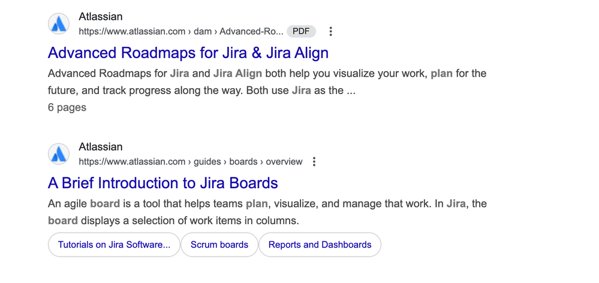Click the PDF badge on the first result
Image resolution: width=599 pixels, height=283 pixels.
click(302, 31)
